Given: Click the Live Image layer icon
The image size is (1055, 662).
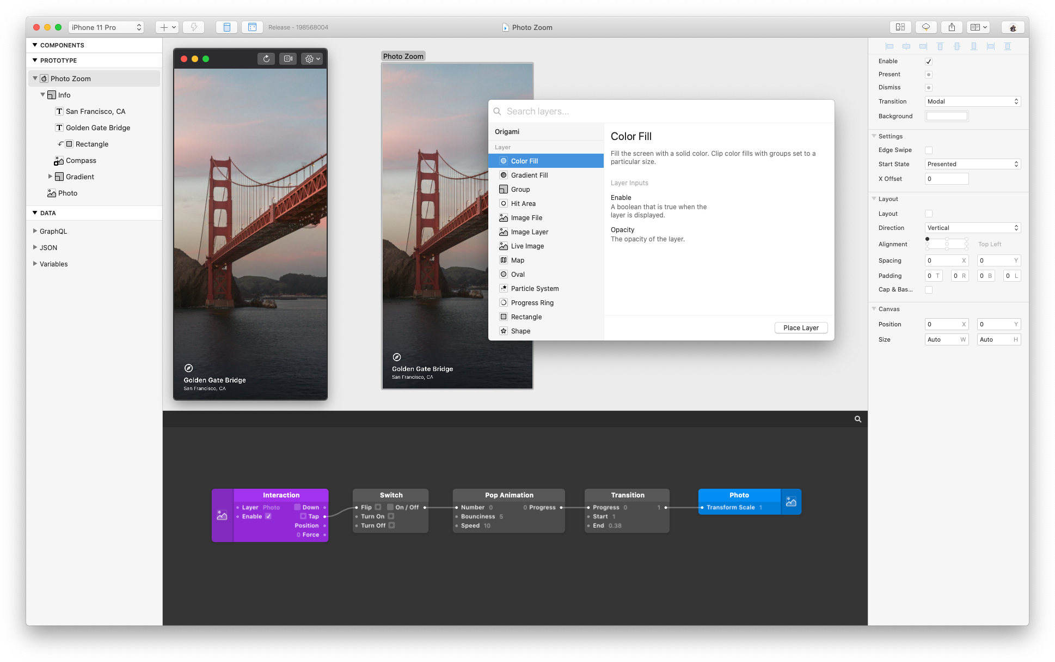Looking at the screenshot, I should click(502, 246).
